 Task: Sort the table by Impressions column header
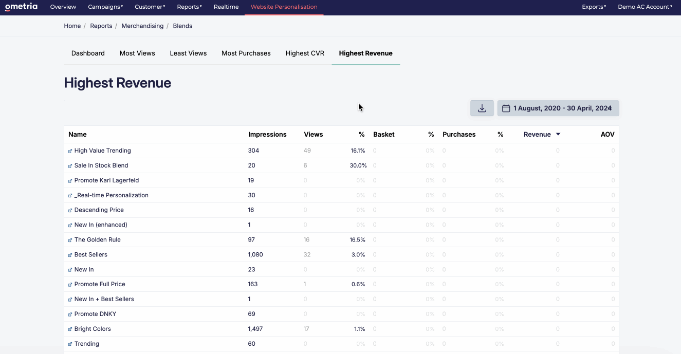point(267,135)
